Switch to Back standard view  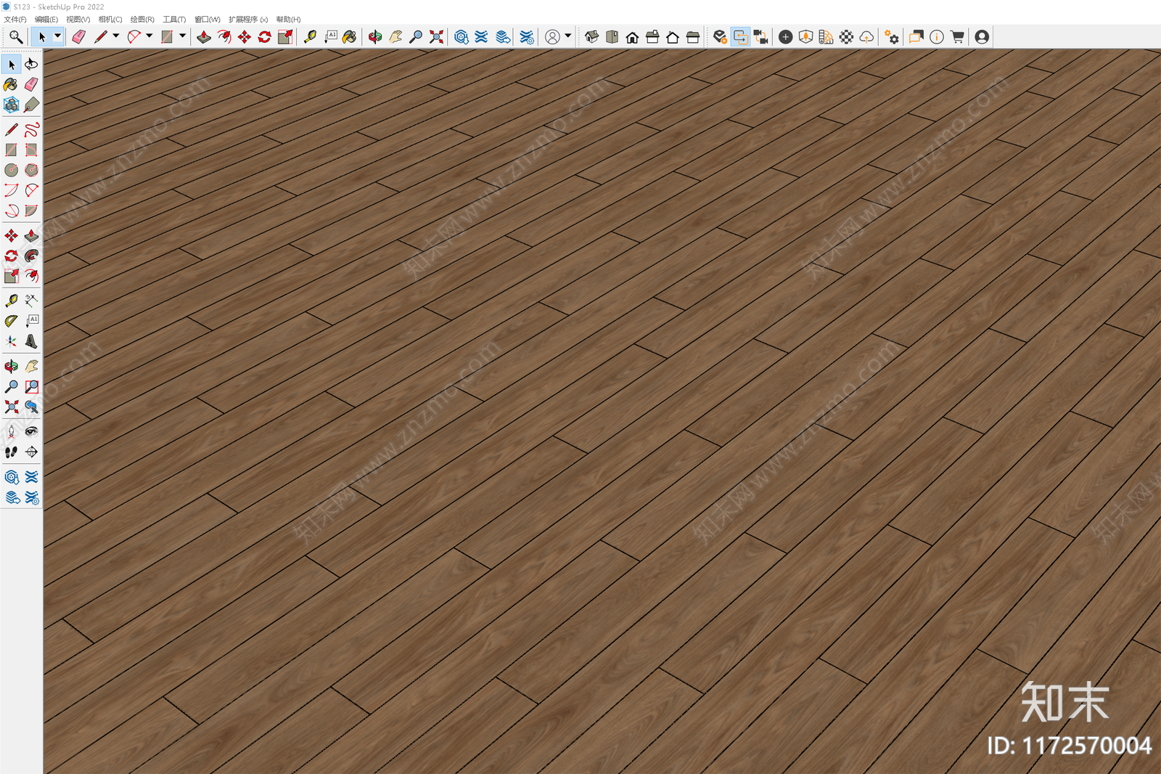click(673, 37)
